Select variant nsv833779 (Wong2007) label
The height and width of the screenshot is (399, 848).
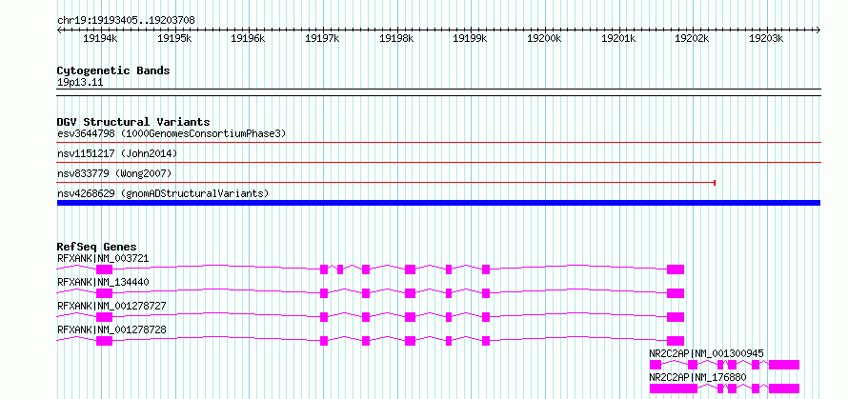[114, 173]
